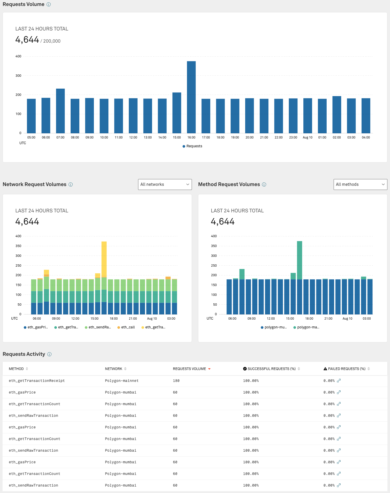Click the Polygon-mainnet network cell
390x493 pixels.
point(122,381)
